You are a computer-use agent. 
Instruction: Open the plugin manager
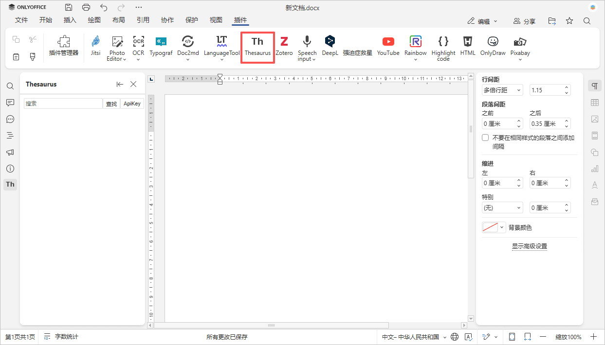[64, 47]
